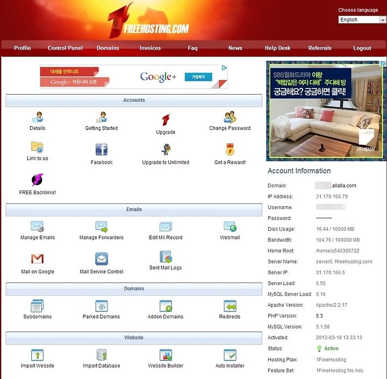Open the Domains navigation menu item
Screen dimensions: 387x379
[108, 48]
